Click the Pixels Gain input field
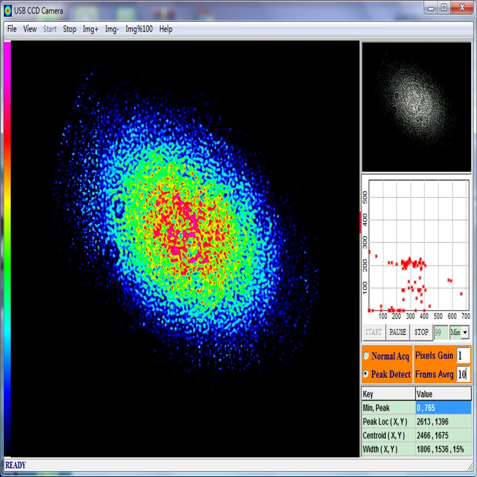477x477 pixels. click(x=463, y=355)
